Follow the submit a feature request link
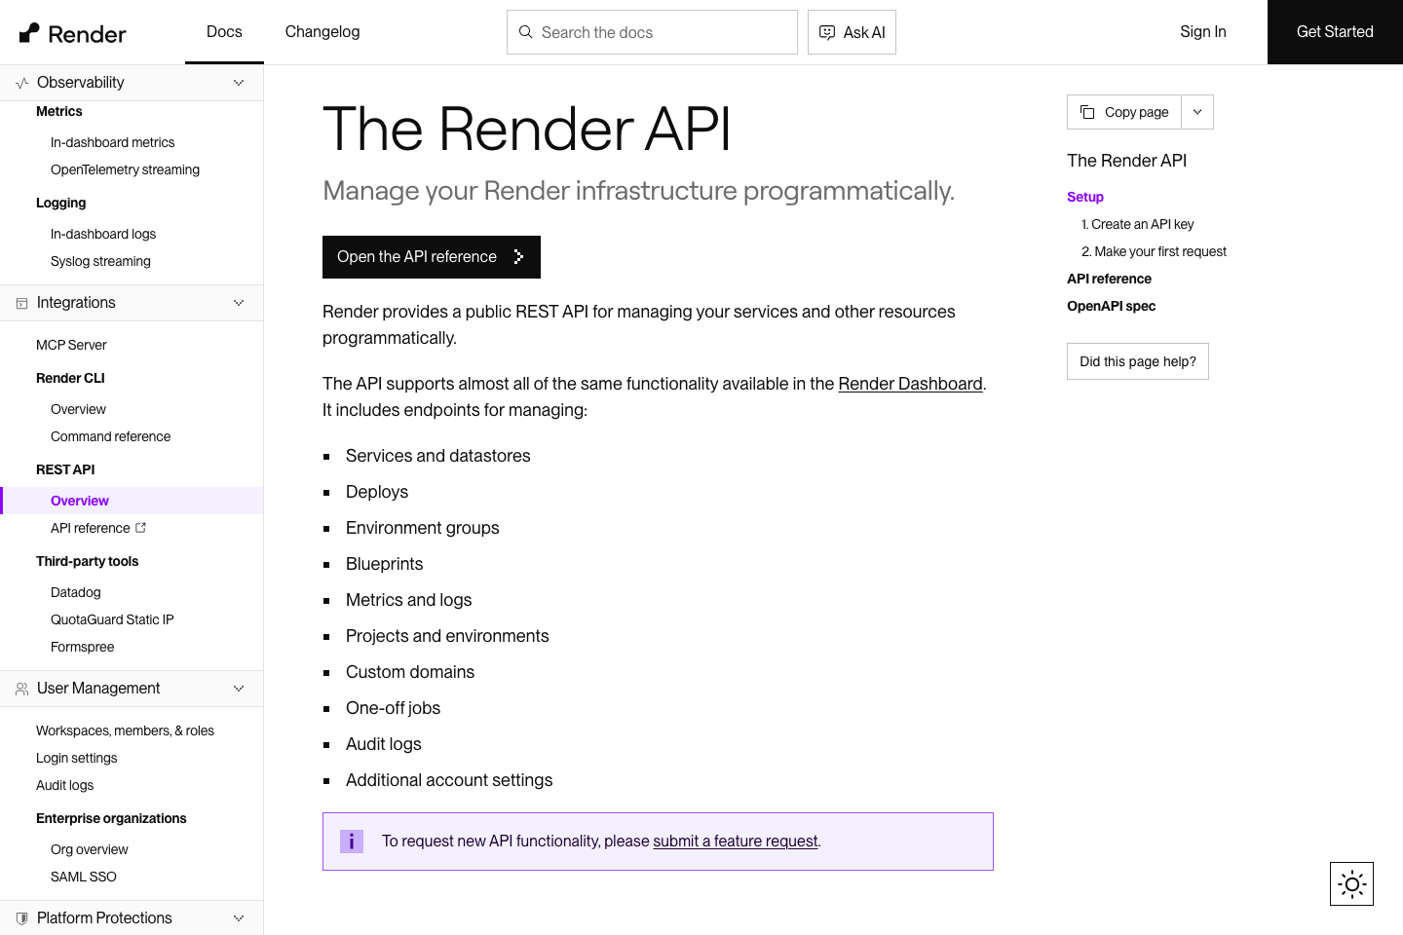This screenshot has width=1403, height=935. coord(735,841)
